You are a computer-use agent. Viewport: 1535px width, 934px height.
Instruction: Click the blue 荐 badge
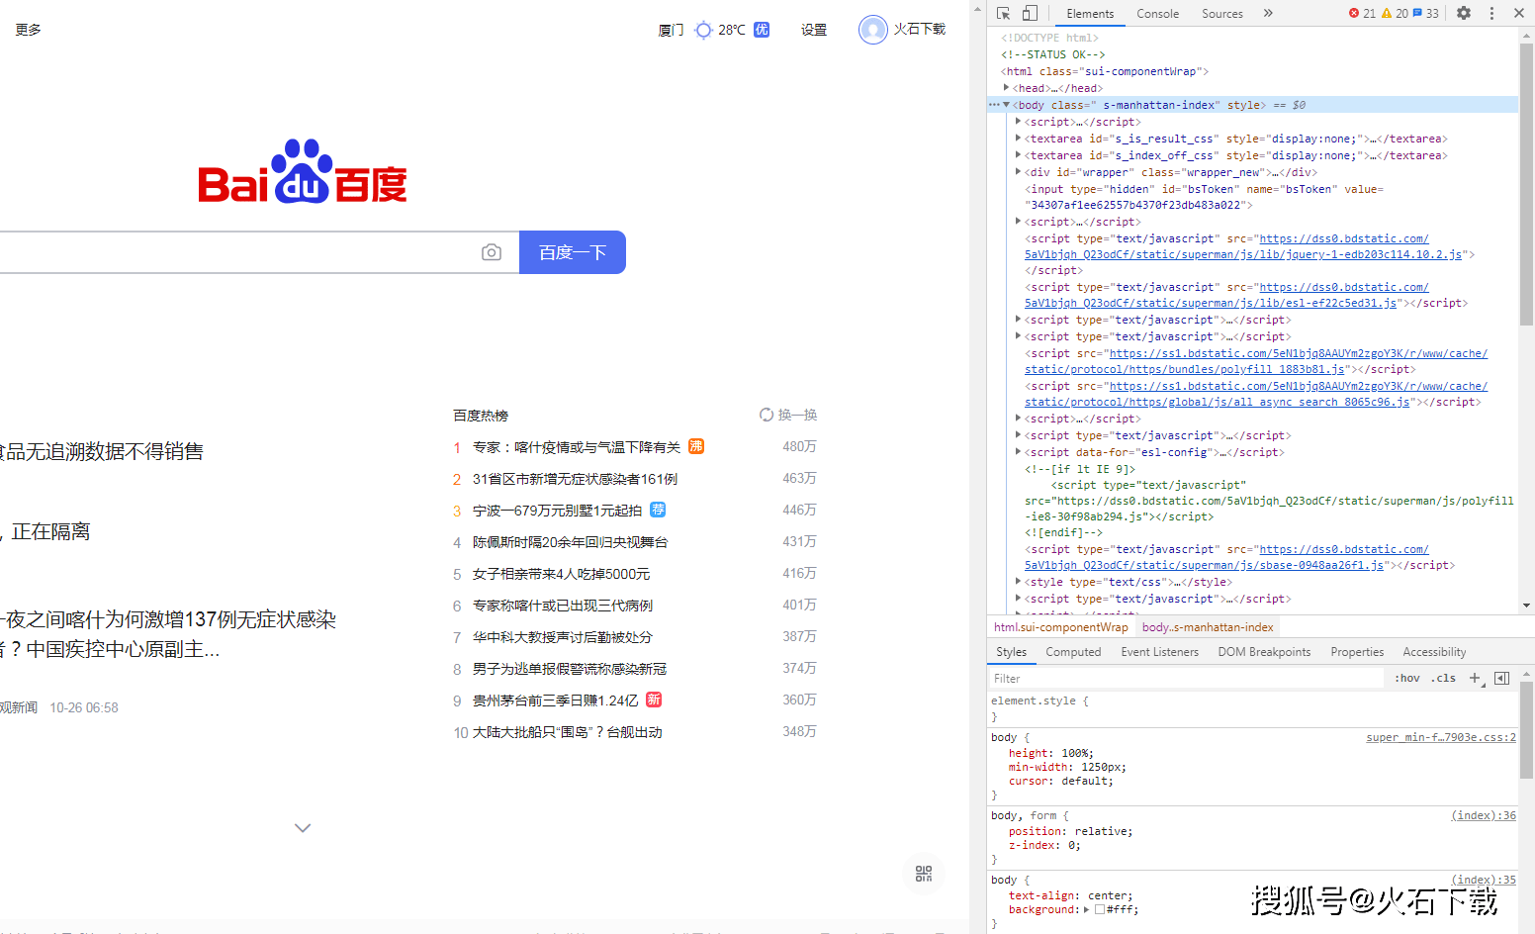(x=658, y=510)
